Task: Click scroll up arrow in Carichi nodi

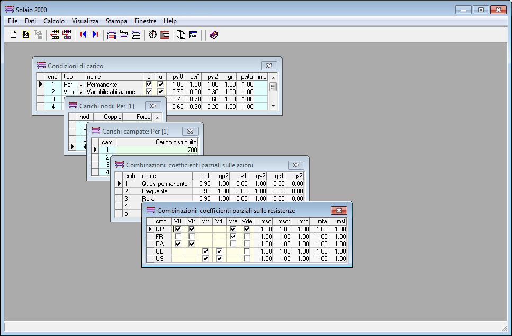Action: 157,117
